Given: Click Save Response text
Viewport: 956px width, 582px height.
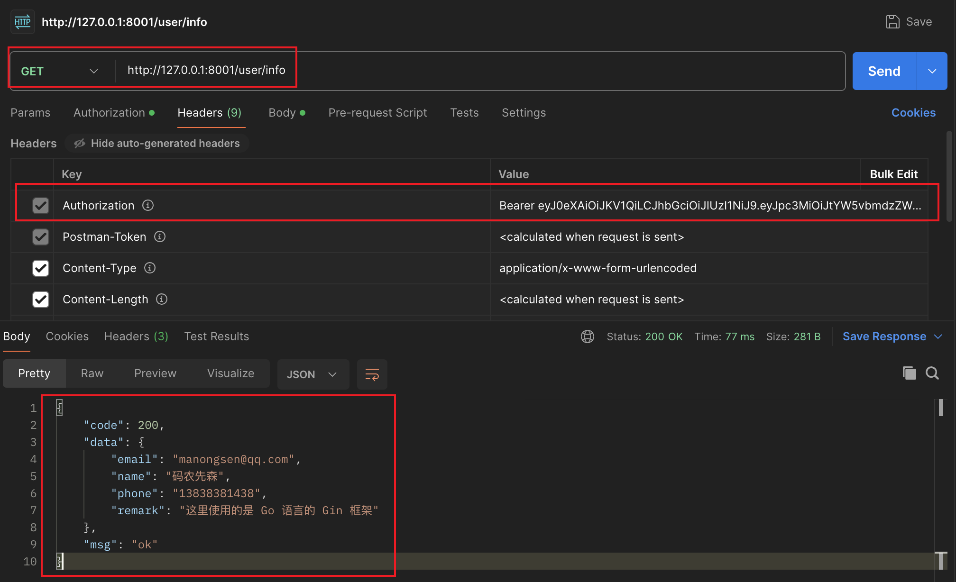Looking at the screenshot, I should tap(884, 336).
